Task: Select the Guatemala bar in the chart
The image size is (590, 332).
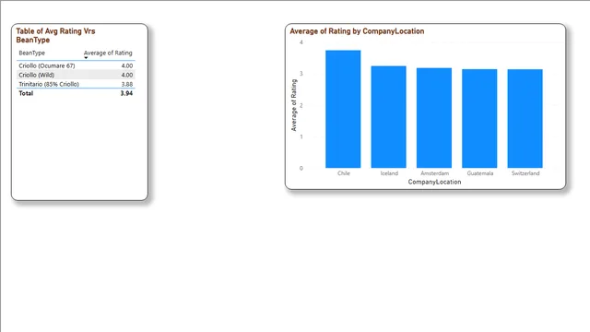Action: point(479,119)
